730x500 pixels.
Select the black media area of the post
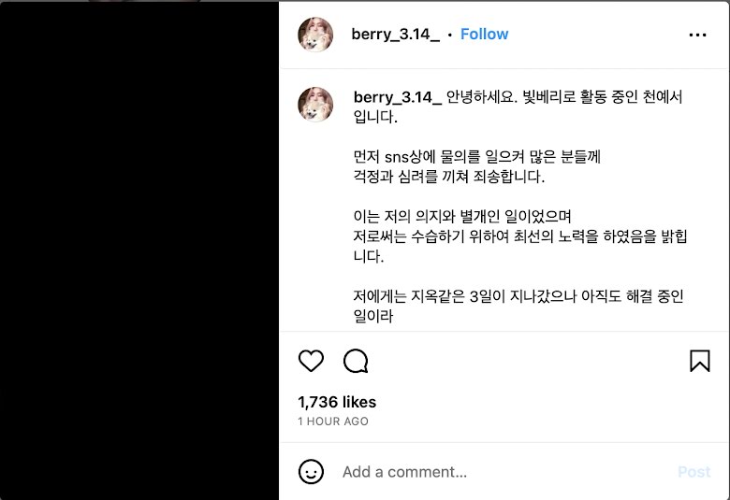pyautogui.click(x=139, y=250)
